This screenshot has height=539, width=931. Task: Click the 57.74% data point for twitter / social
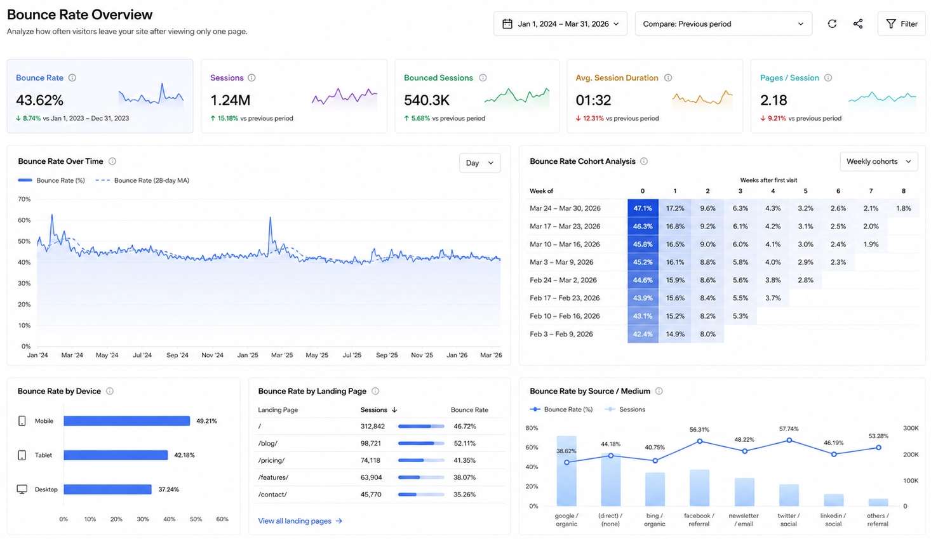(789, 440)
